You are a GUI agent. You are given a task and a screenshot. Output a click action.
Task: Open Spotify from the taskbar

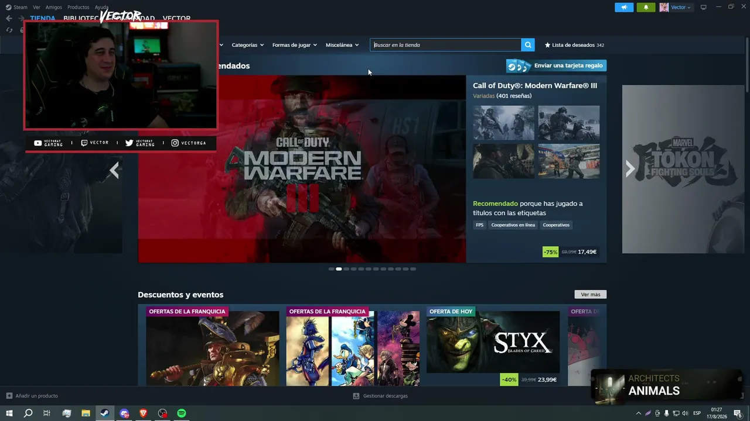coord(182,413)
